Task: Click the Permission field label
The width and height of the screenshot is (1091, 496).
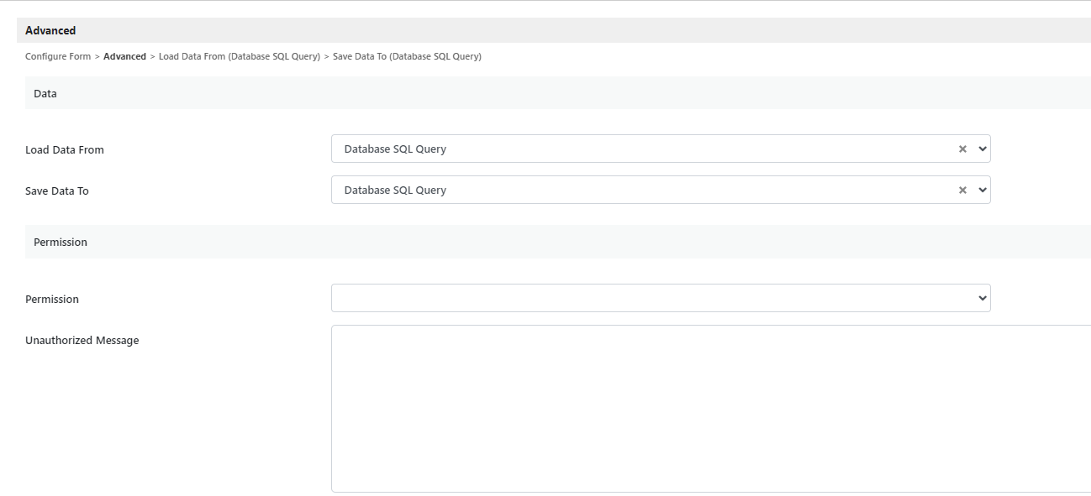Action: click(x=52, y=300)
